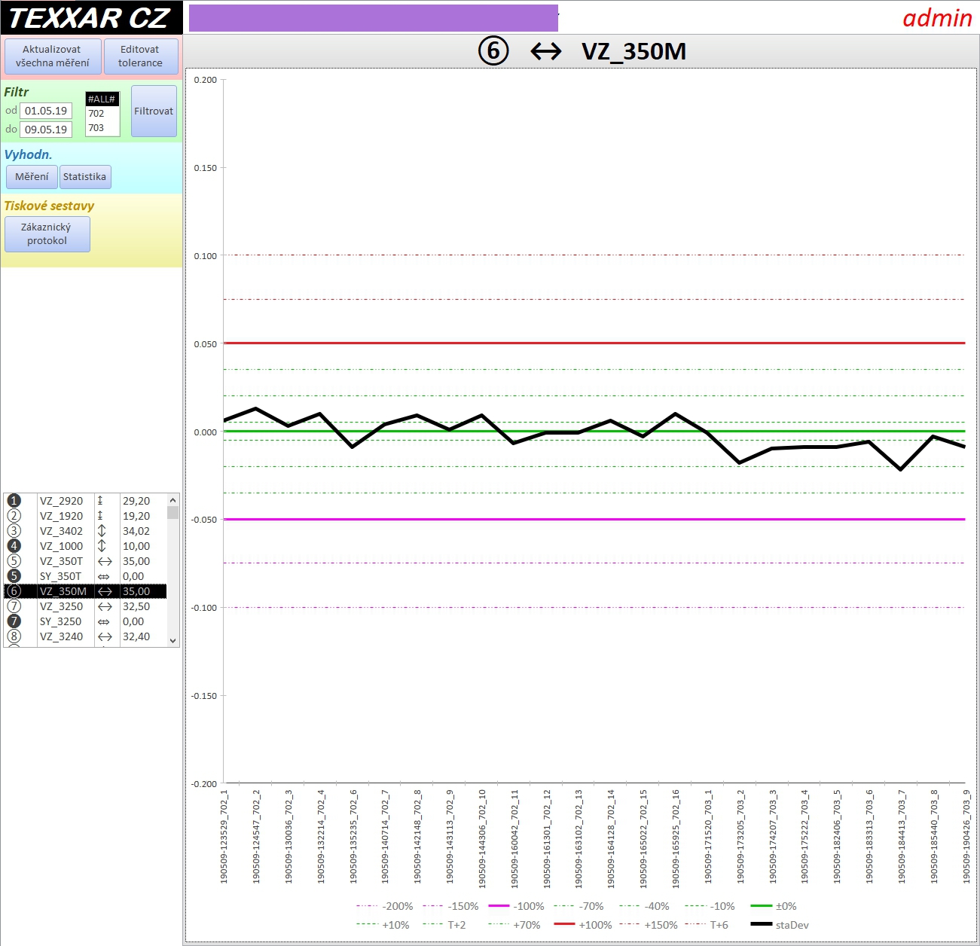Click the red +100% legend entry
This screenshot has height=946, width=980.
(x=582, y=925)
